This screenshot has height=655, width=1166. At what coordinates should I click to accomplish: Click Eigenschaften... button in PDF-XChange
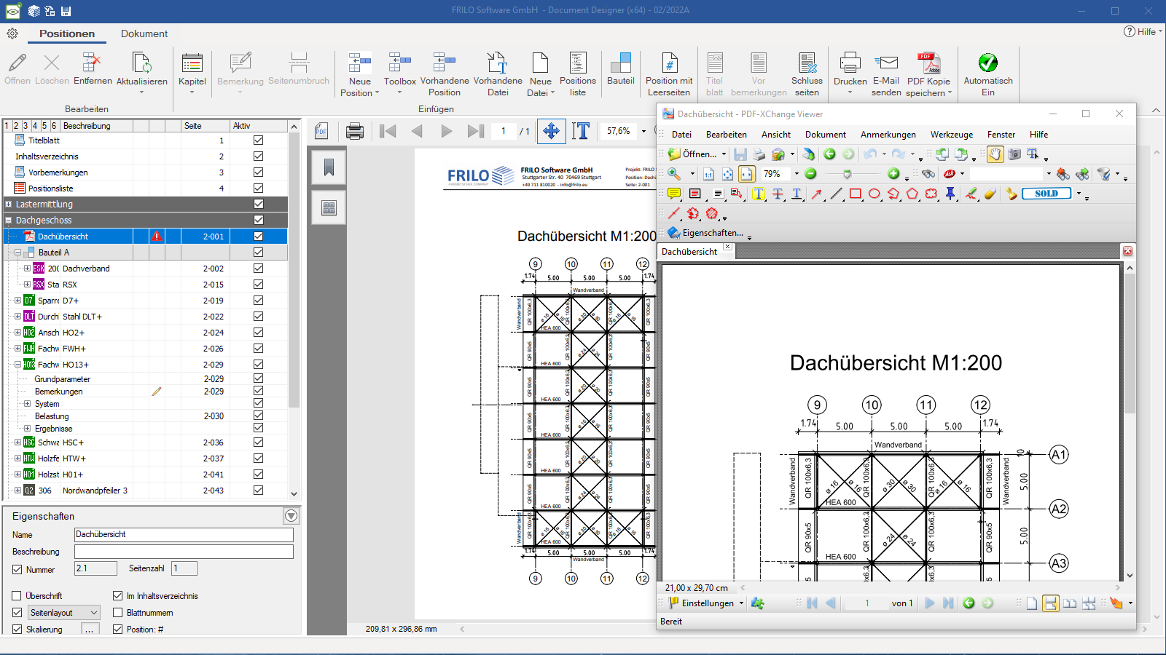(x=705, y=233)
